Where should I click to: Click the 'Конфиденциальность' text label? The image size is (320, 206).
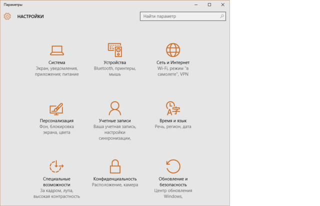pos(114,178)
